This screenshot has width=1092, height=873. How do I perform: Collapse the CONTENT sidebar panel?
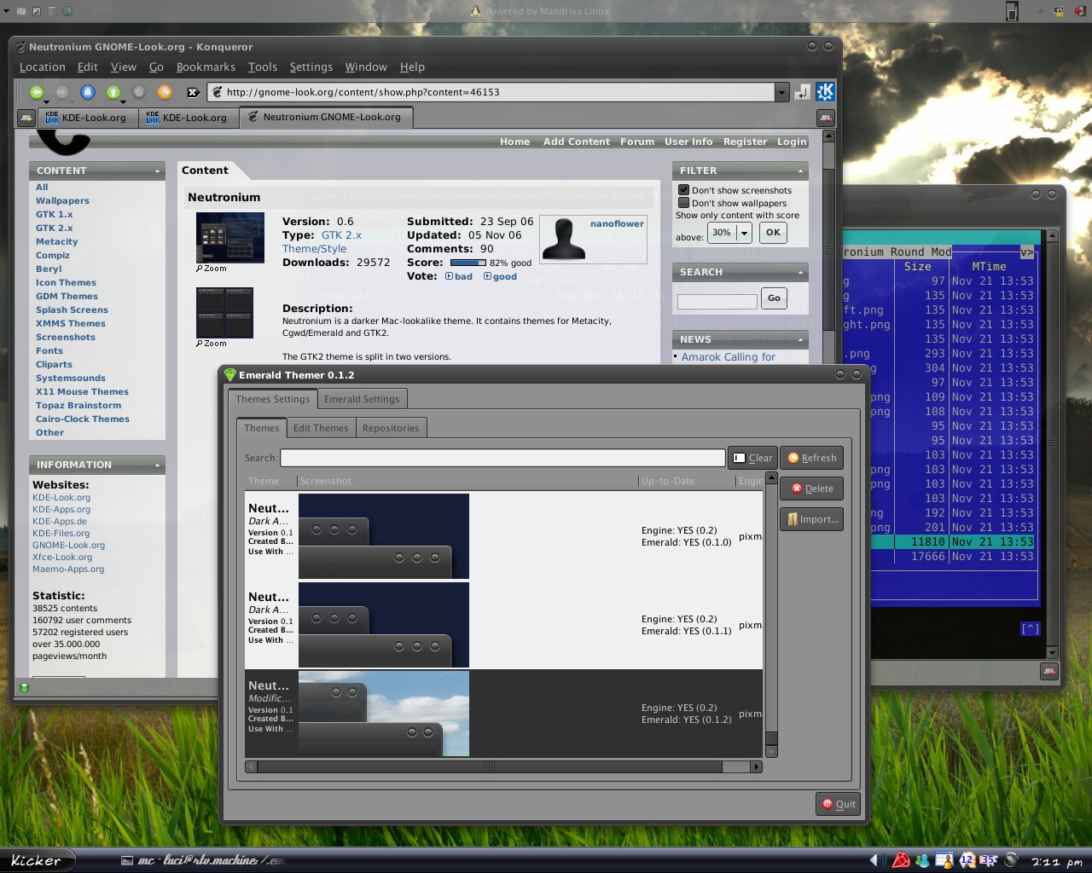[157, 171]
